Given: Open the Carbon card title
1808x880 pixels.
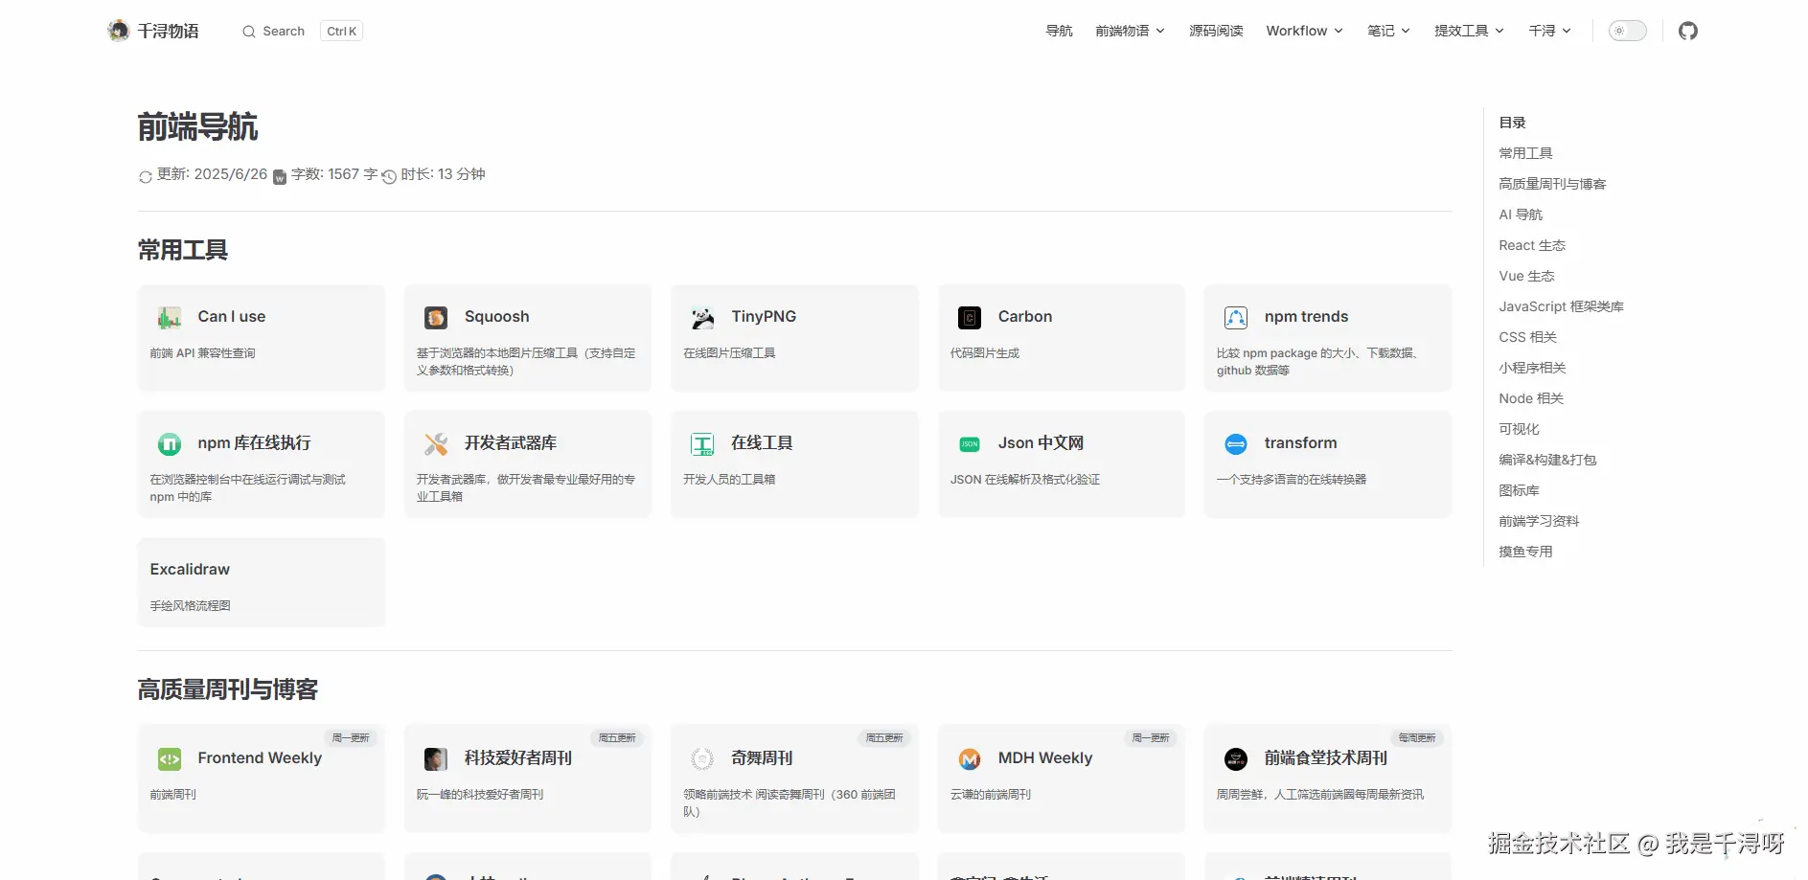Looking at the screenshot, I should pyautogui.click(x=1025, y=317).
